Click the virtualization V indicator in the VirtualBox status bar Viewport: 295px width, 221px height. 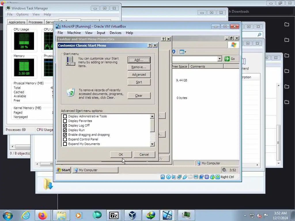[207, 177]
